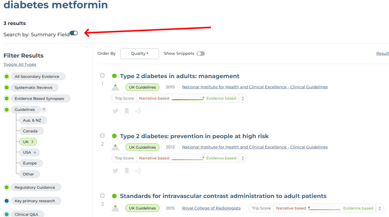
Task: Enable the Show Snippets toggle
Action: pos(201,53)
